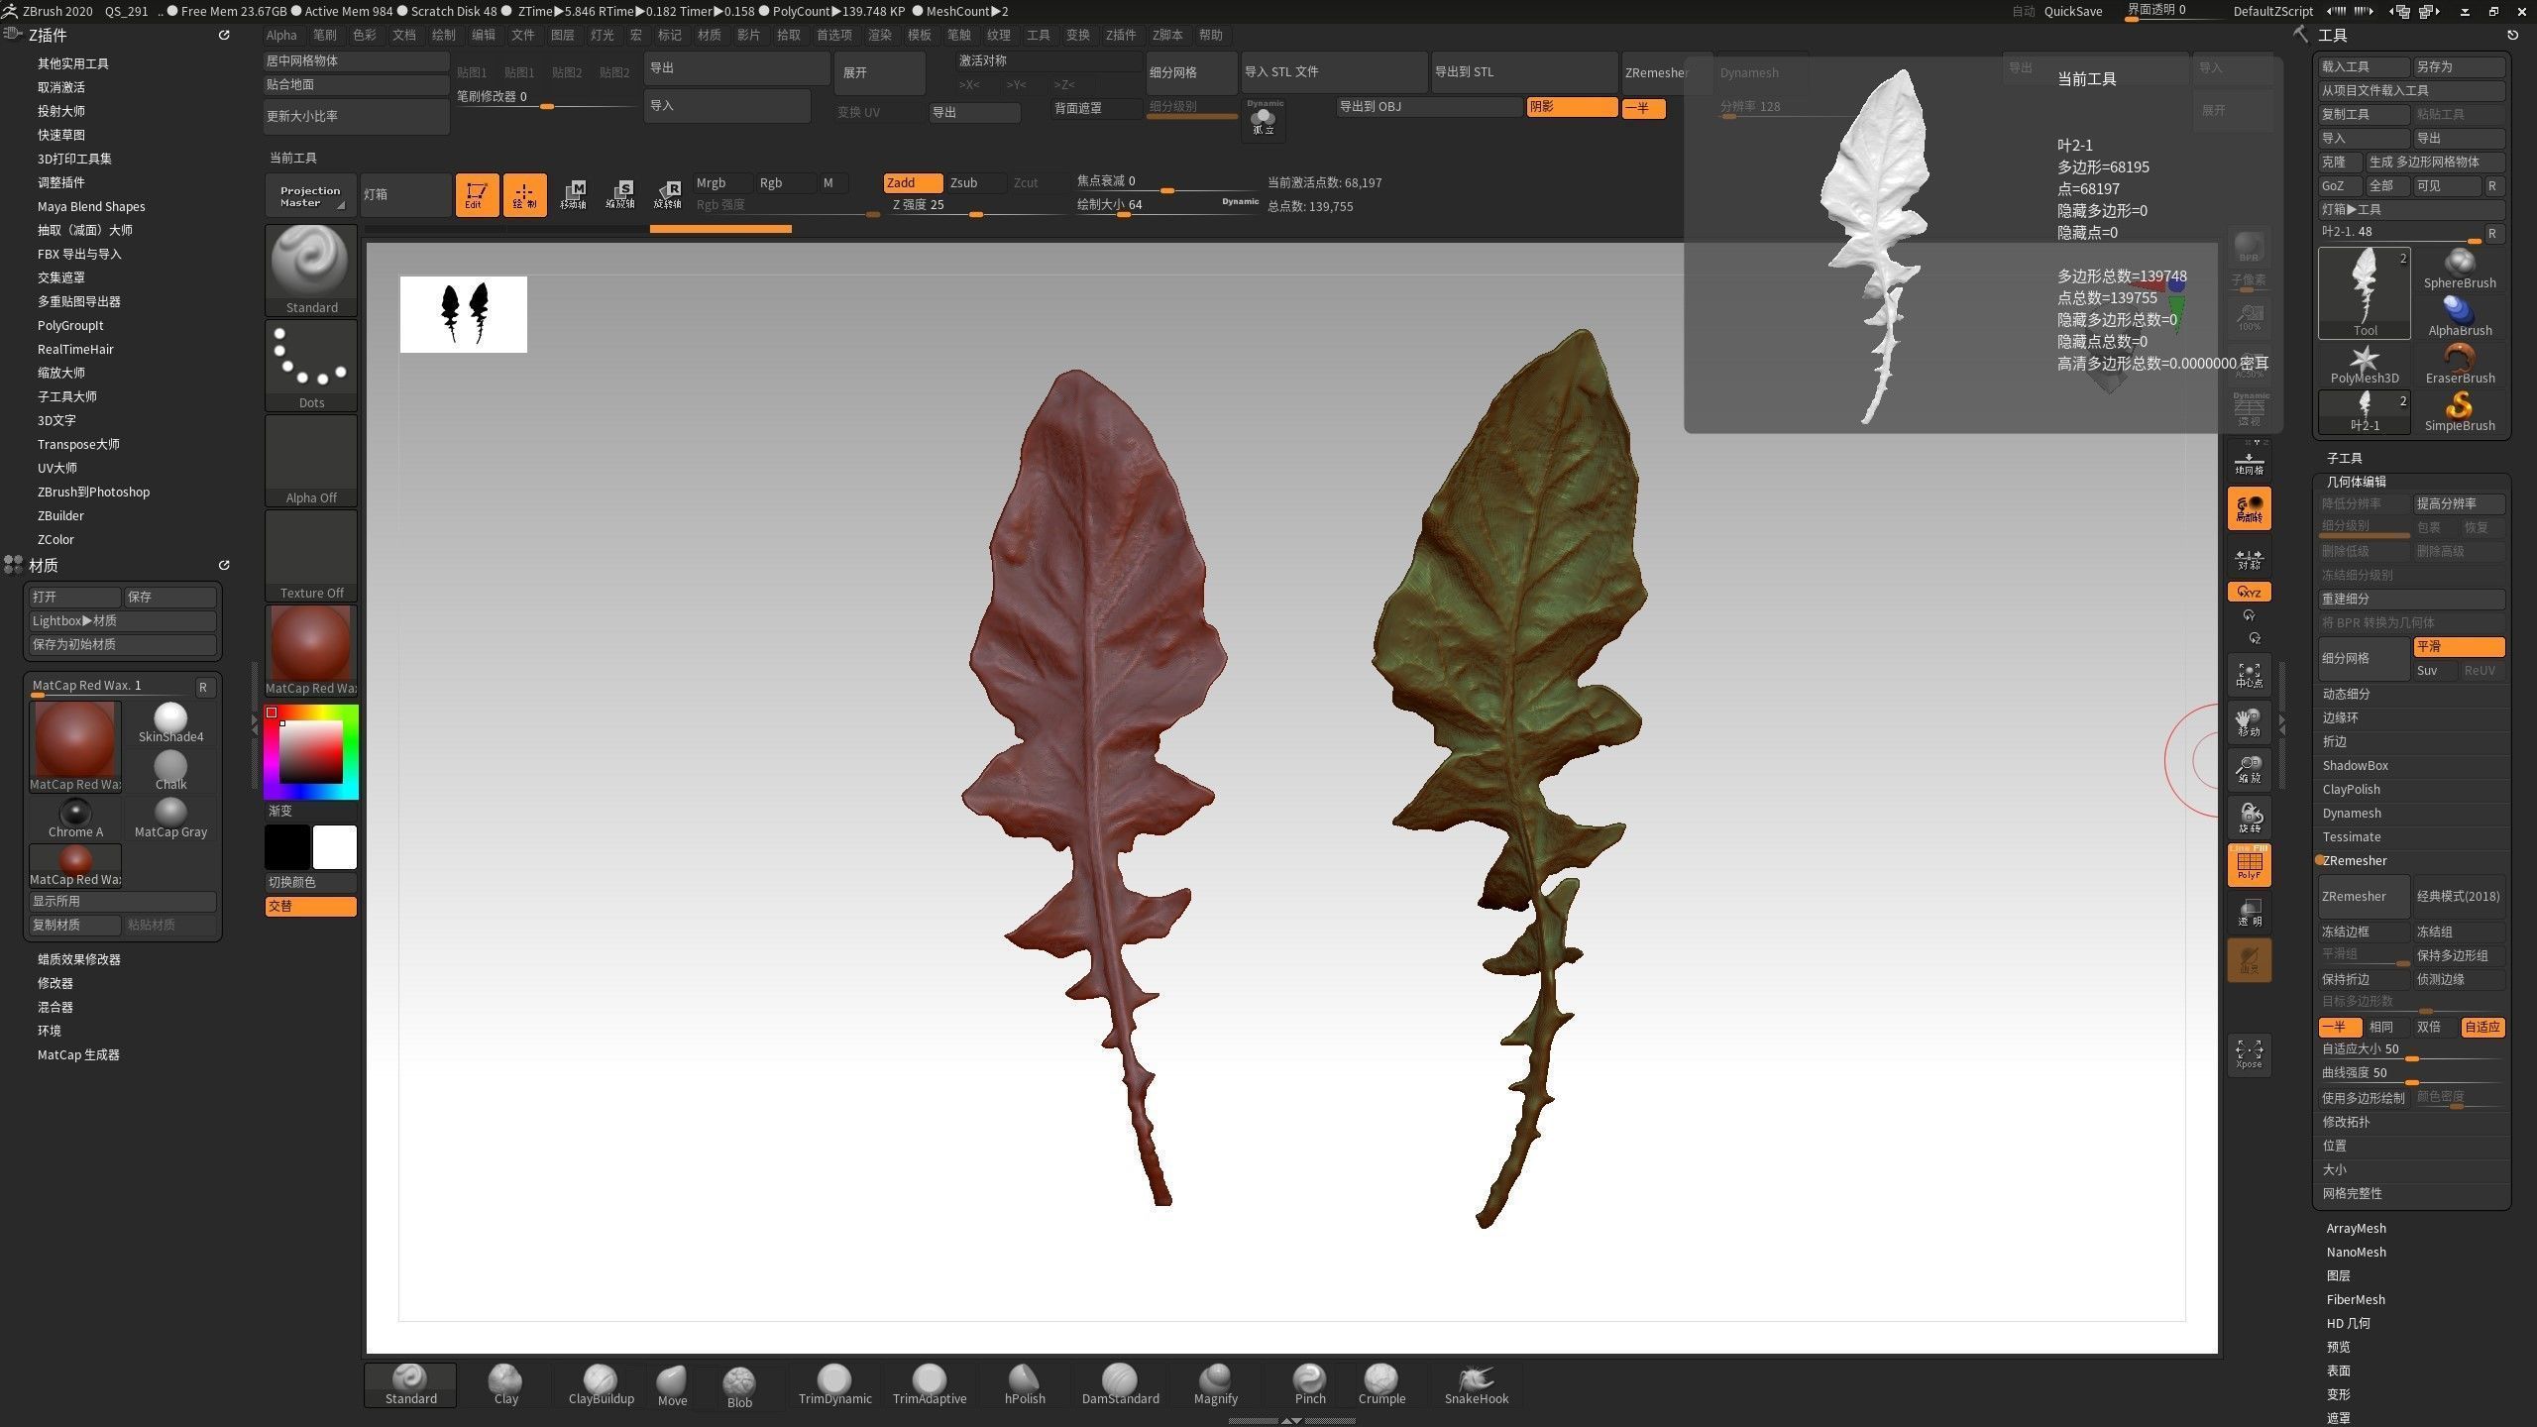Image resolution: width=2537 pixels, height=1427 pixels.
Task: Open the Alpha menu
Action: (x=281, y=35)
